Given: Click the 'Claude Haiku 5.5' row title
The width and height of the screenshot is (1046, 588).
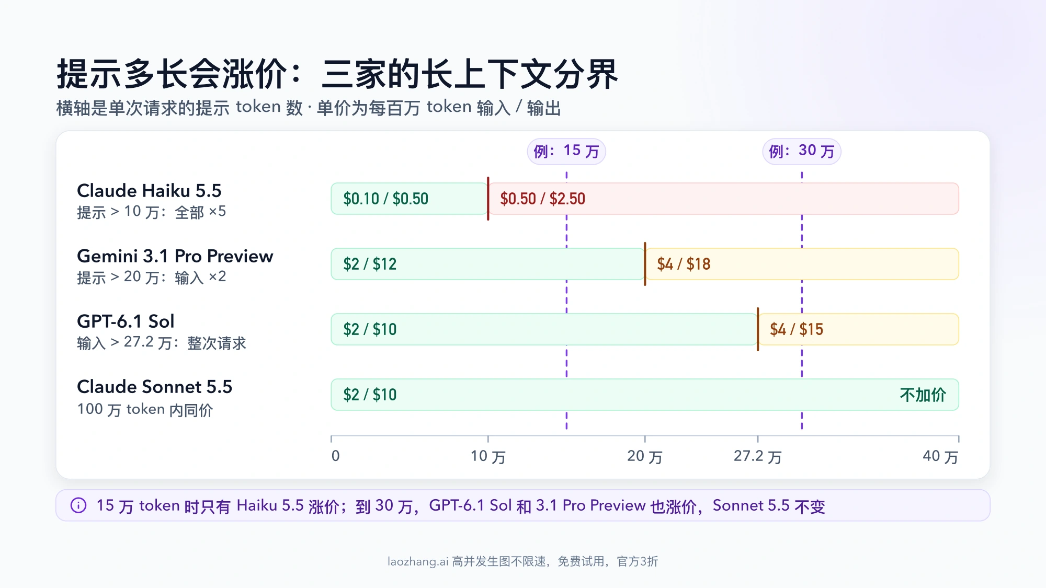Looking at the screenshot, I should [x=149, y=191].
